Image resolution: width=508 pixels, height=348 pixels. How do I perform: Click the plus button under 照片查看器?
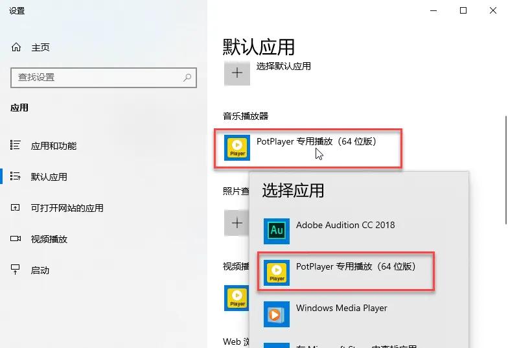[x=237, y=223]
